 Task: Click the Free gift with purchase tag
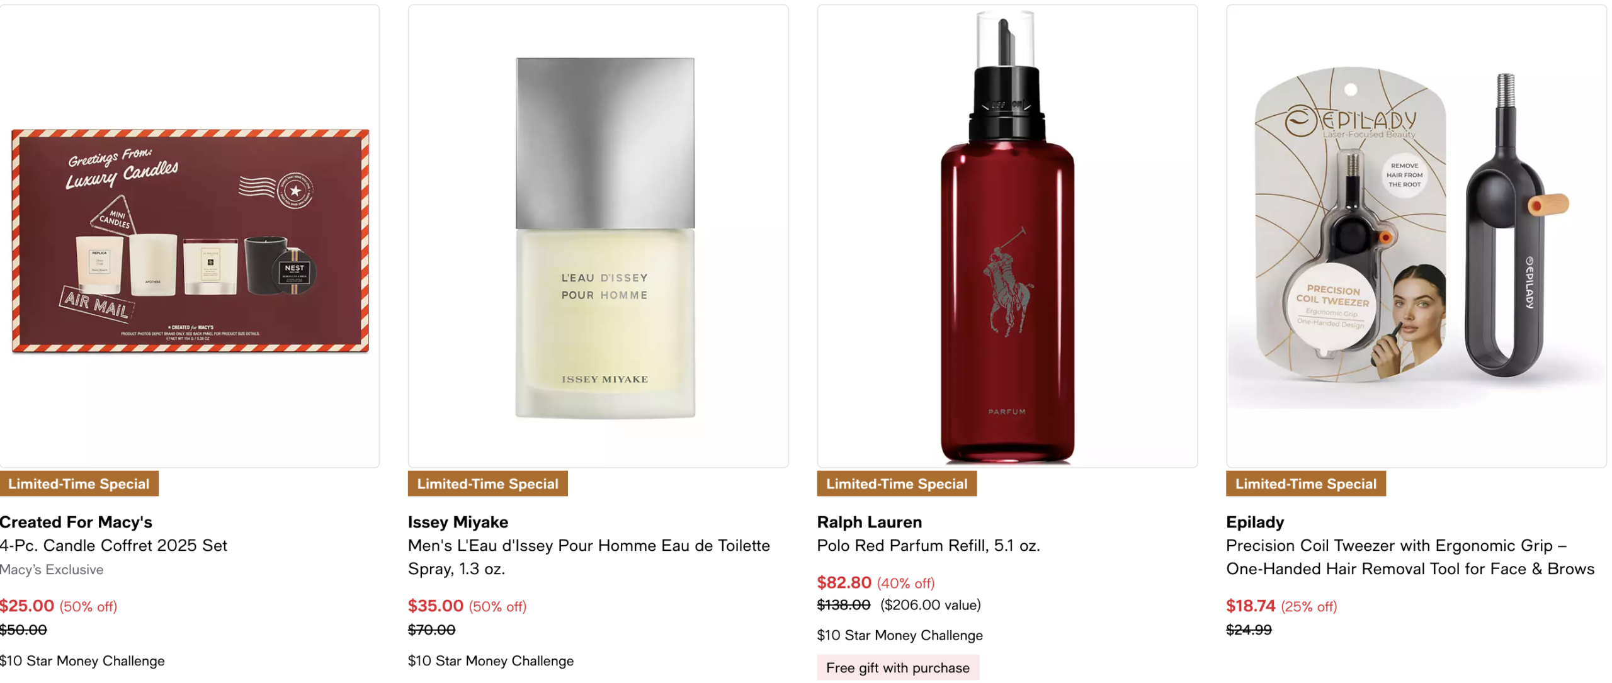(x=898, y=667)
